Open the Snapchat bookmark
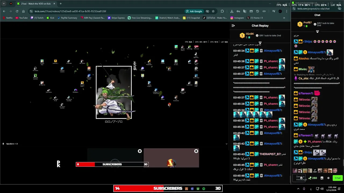Image resolution: width=344 pixels, height=193 pixels. coord(191,18)
